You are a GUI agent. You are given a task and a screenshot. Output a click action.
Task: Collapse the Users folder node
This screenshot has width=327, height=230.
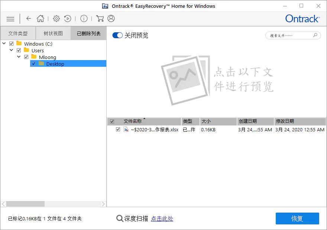[12, 50]
